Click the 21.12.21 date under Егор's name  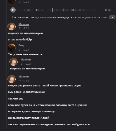(x=23, y=50)
